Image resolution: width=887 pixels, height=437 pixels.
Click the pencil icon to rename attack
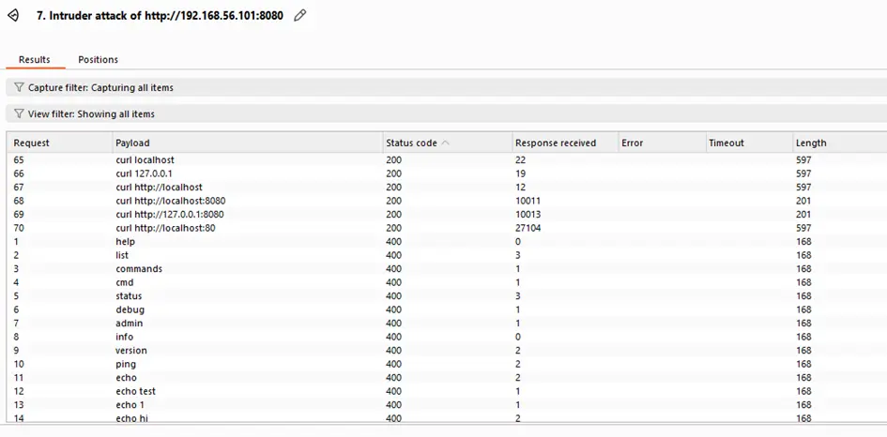pos(299,16)
